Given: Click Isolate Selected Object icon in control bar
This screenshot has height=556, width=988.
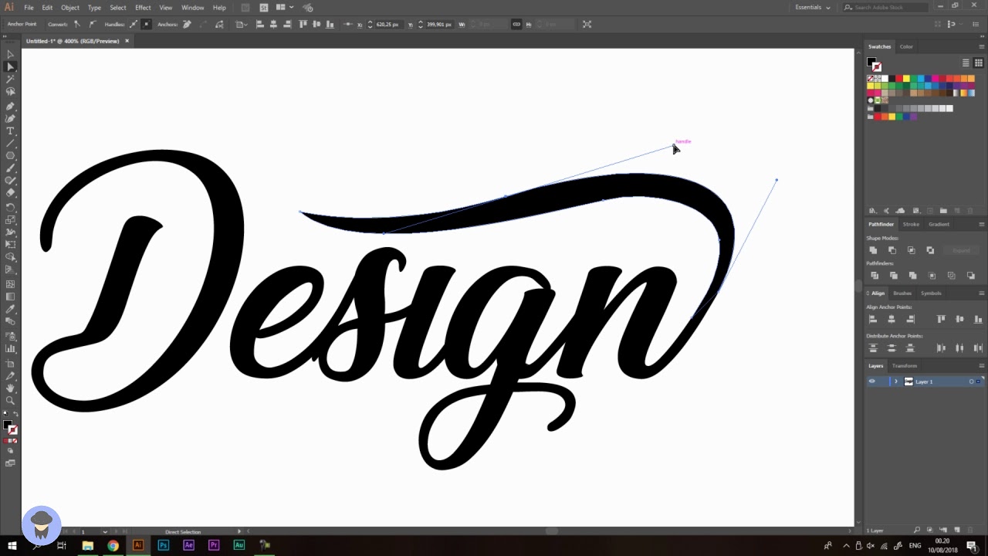Looking at the screenshot, I should [x=587, y=25].
